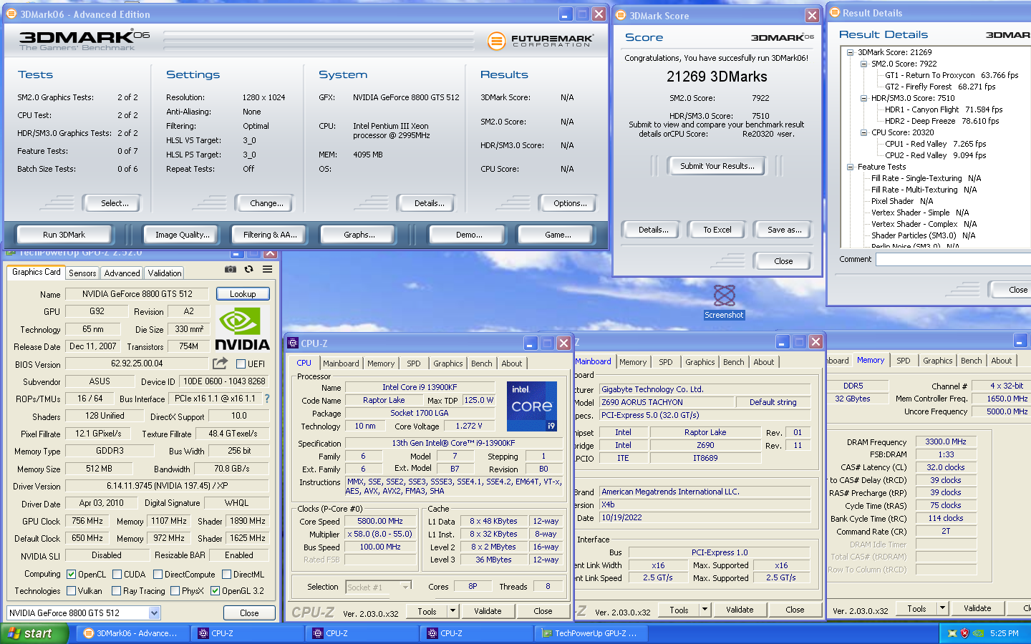Click the taskbar clock showing 5:25 PM
The width and height of the screenshot is (1031, 644).
tap(1004, 633)
